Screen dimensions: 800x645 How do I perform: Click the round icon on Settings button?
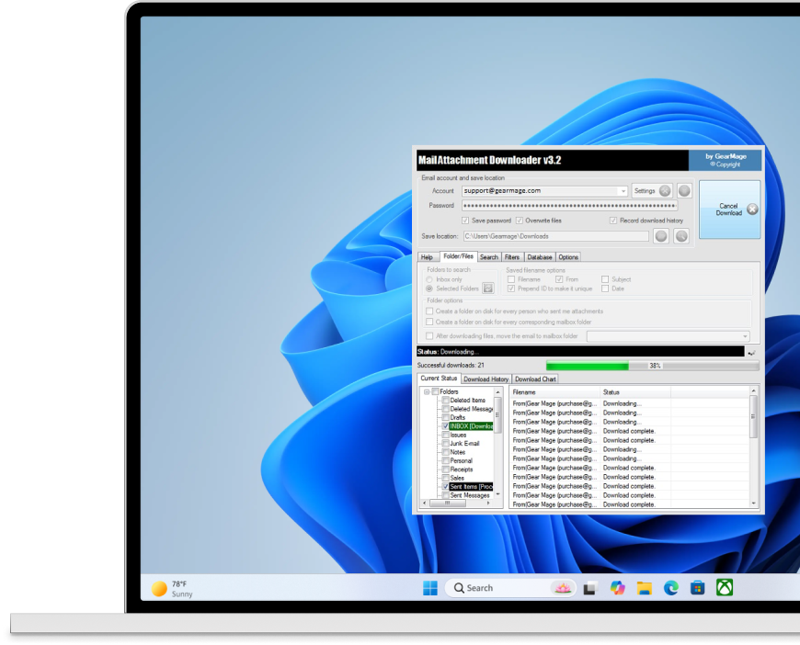(665, 191)
